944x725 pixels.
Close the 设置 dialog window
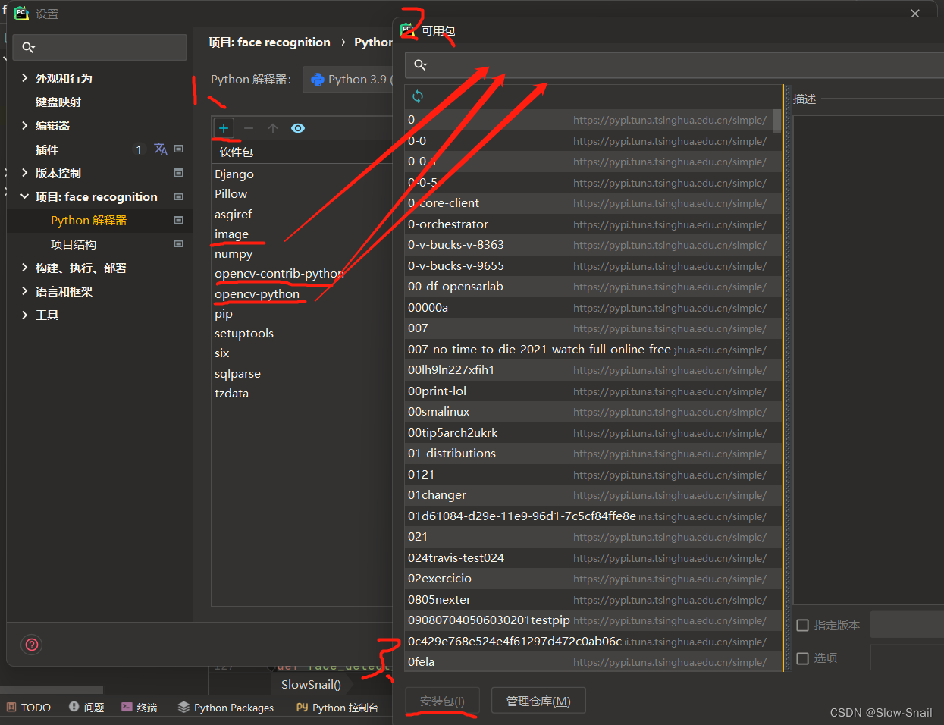(x=915, y=14)
